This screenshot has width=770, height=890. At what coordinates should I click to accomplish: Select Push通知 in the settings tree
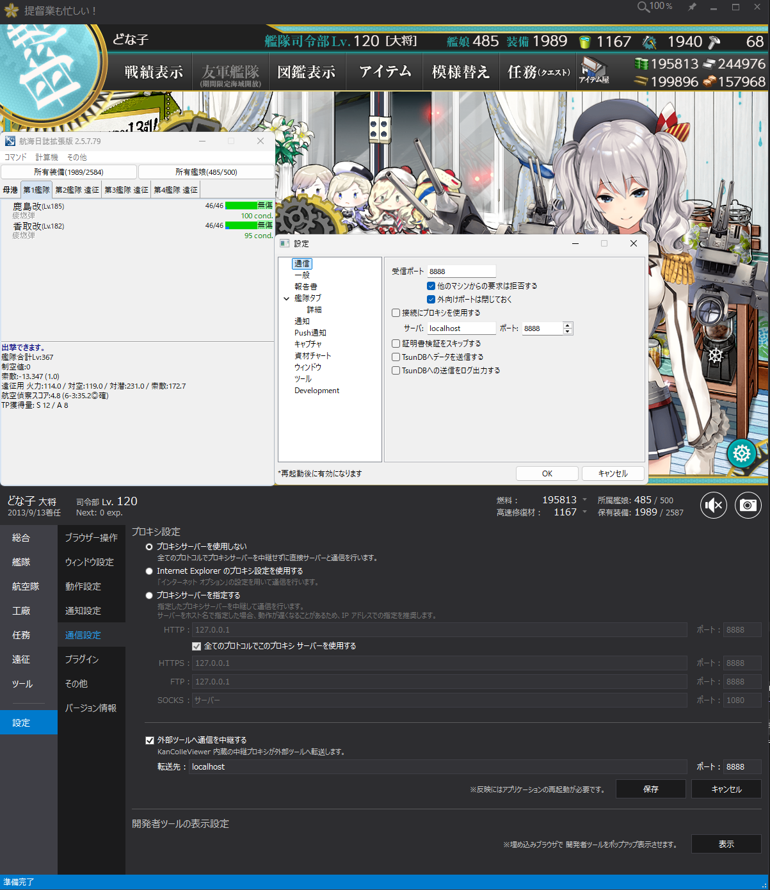[x=310, y=333]
